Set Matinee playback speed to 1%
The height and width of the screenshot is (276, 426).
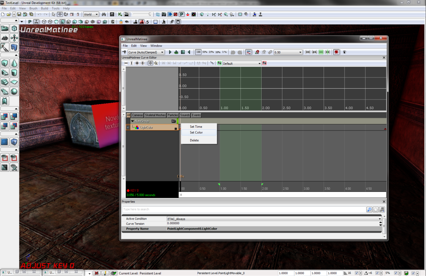pos(224,52)
